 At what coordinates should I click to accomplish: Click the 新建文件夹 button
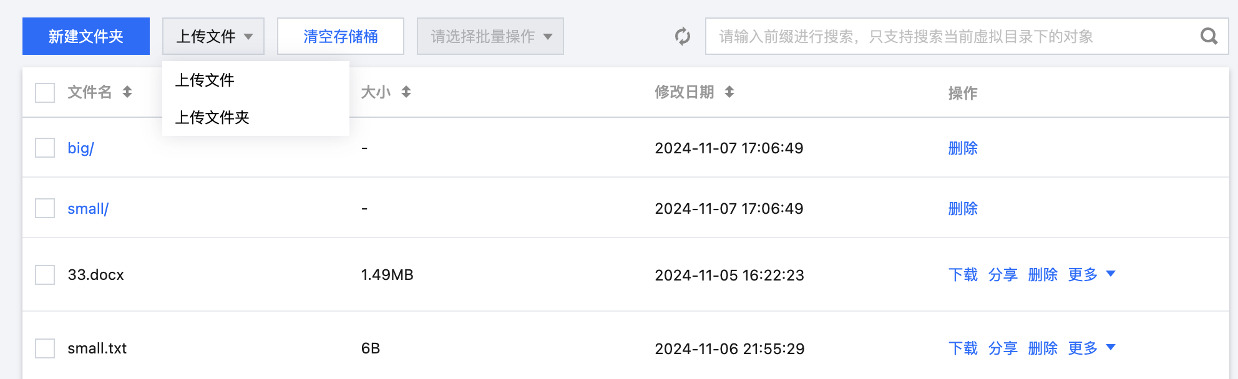pyautogui.click(x=86, y=36)
